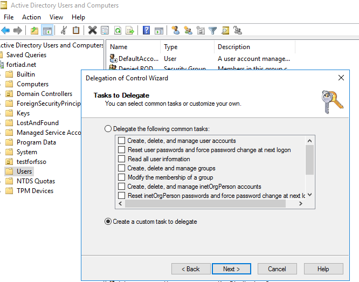Click the task list horizontal scrollbar
The width and height of the screenshot is (359, 282).
205,204
